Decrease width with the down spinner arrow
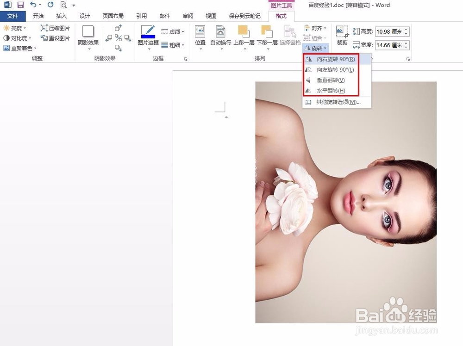Screen dimensions: 463x346 406,48
